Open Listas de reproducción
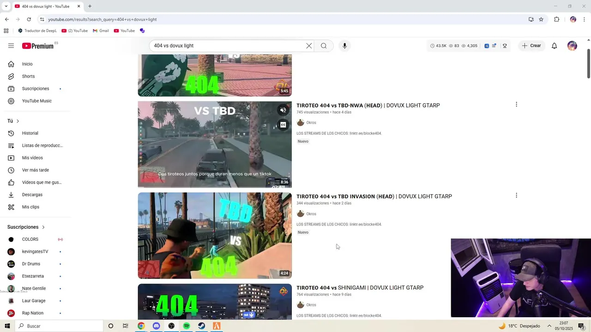This screenshot has width=591, height=332. 35,146
